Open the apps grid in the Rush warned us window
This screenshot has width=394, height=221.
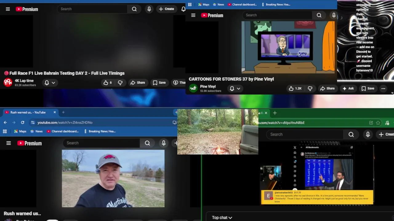pyautogui.click(x=5, y=131)
